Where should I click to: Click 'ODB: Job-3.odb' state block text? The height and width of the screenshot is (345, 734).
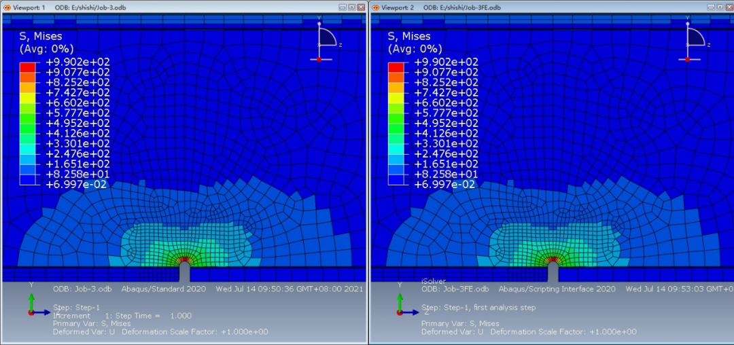84,289
